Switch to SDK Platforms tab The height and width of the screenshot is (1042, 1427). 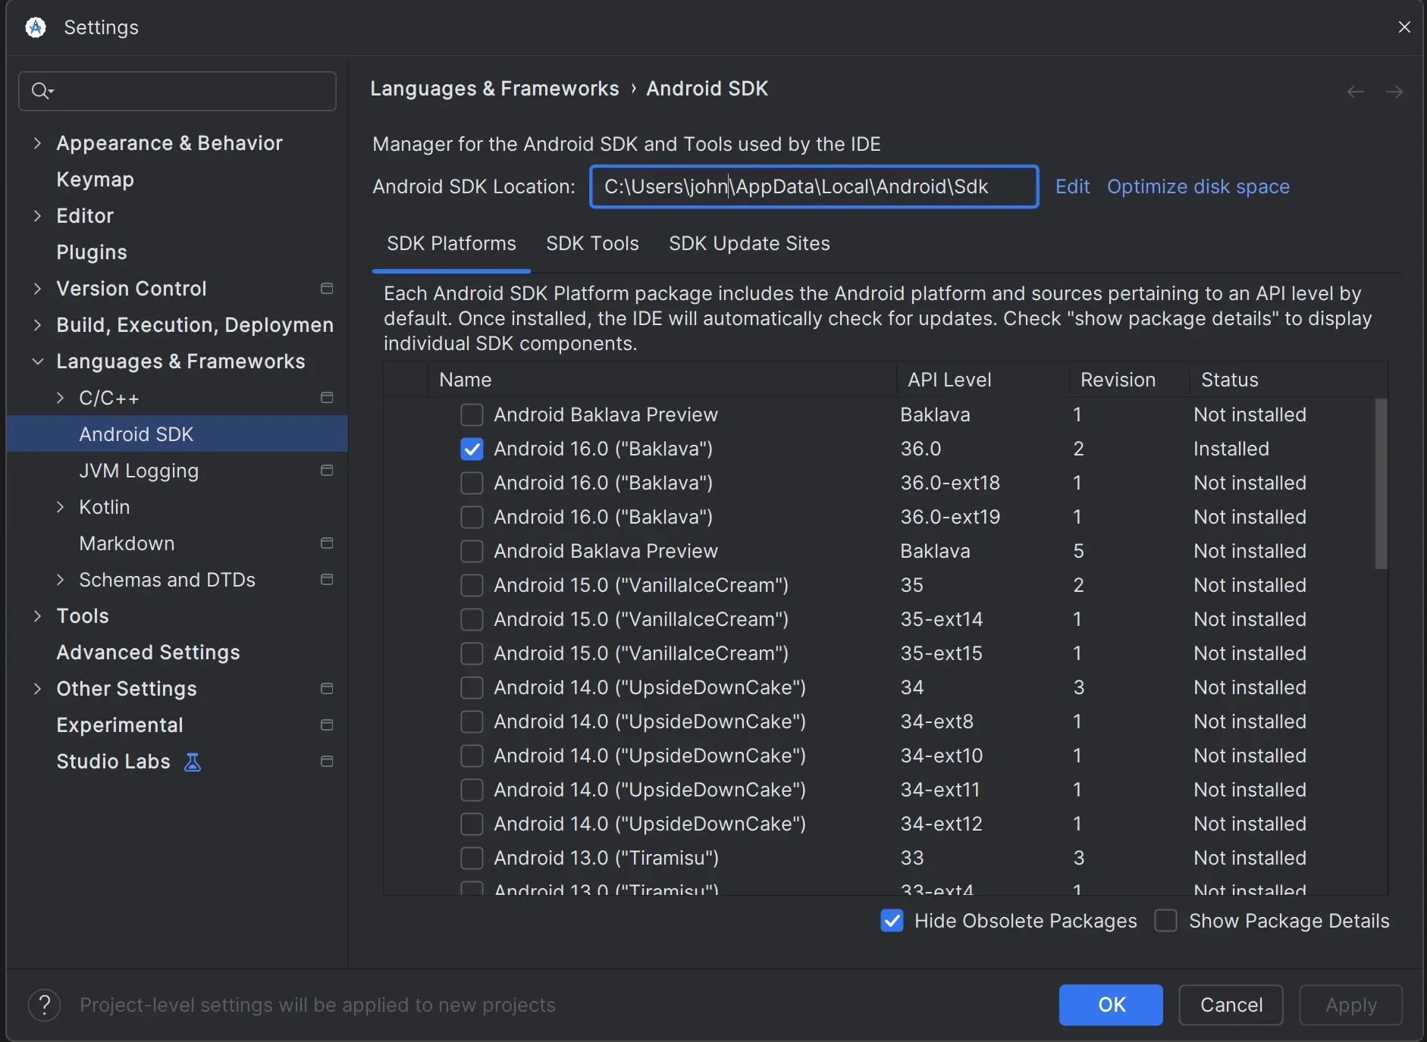(x=451, y=244)
